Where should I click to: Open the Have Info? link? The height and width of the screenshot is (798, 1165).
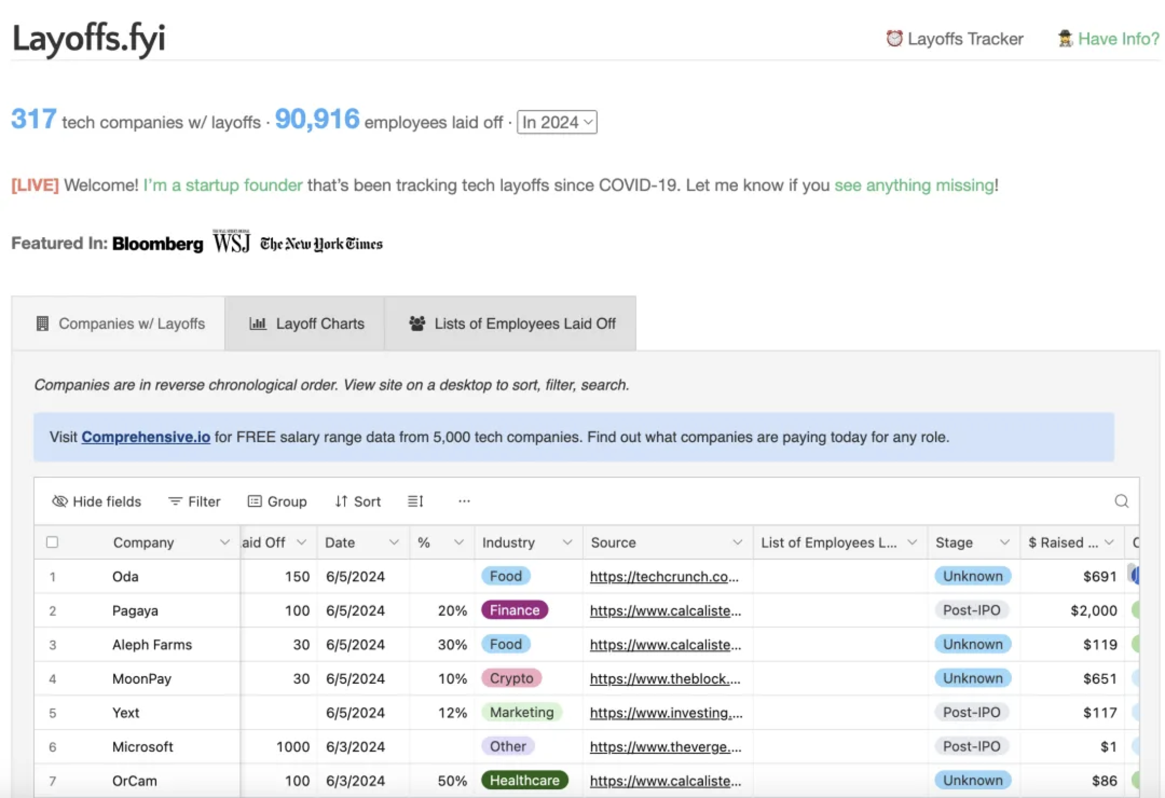point(1108,39)
